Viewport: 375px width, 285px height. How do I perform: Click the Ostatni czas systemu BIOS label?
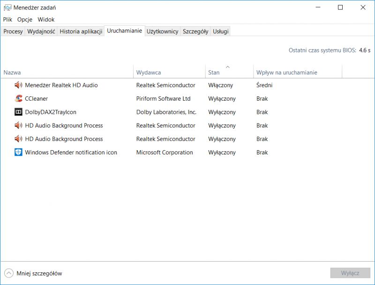[x=322, y=51]
